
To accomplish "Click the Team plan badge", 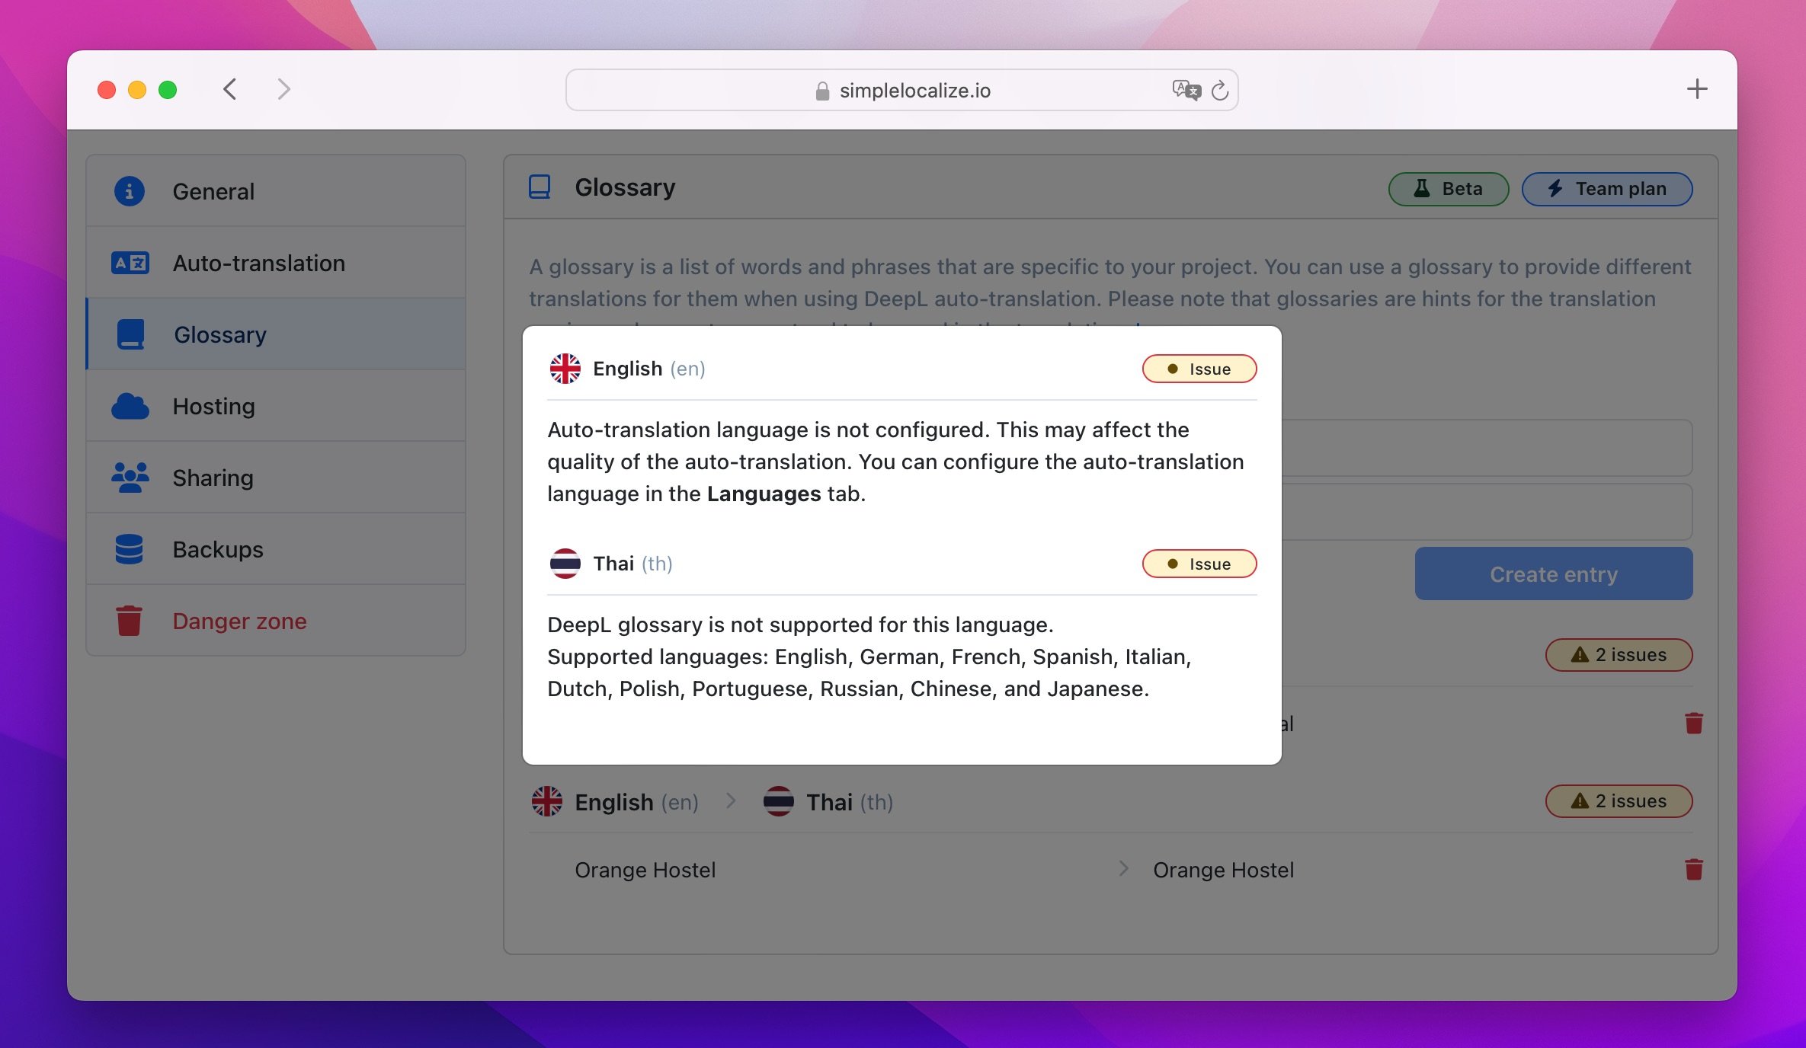I will tap(1607, 188).
